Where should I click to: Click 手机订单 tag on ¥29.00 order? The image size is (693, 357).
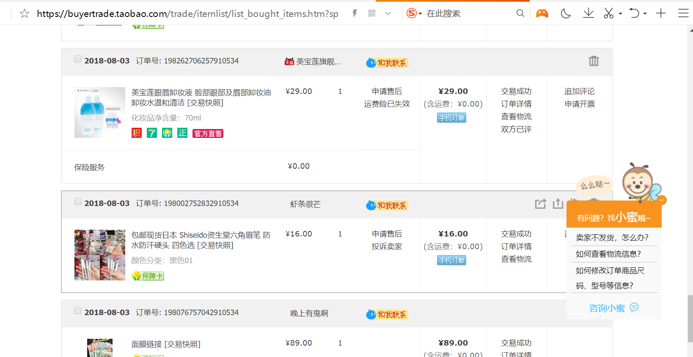coord(452,118)
